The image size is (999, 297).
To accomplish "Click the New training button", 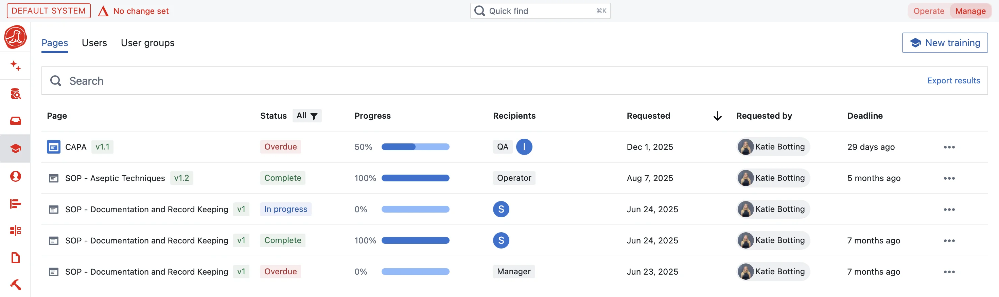I will (x=944, y=43).
